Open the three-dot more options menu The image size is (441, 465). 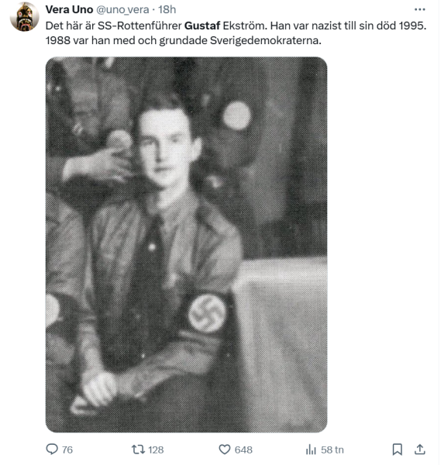pyautogui.click(x=419, y=9)
